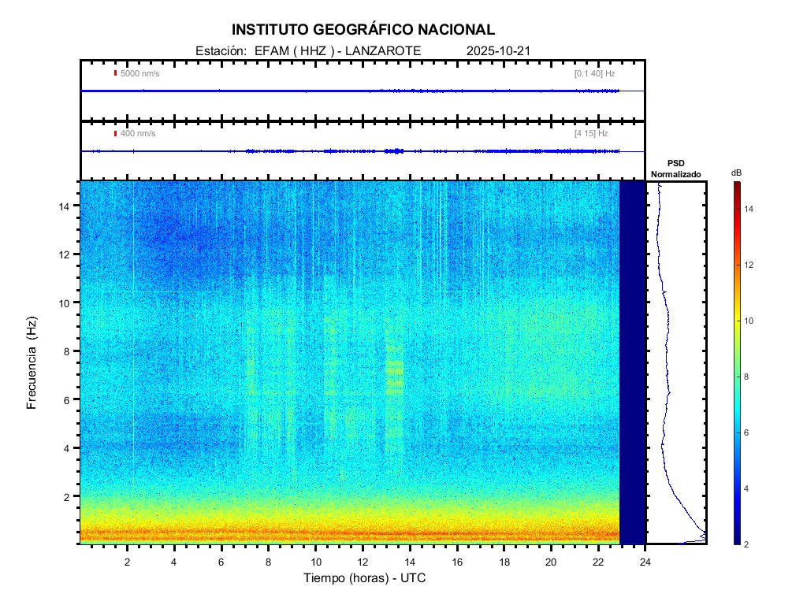This screenshot has width=807, height=605.
Task: Click the colorbar's 6 dB tick label
Action: point(750,433)
